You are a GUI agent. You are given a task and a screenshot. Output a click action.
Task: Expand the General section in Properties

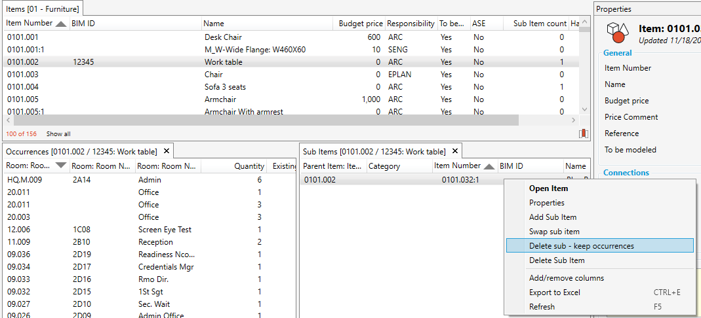point(618,53)
